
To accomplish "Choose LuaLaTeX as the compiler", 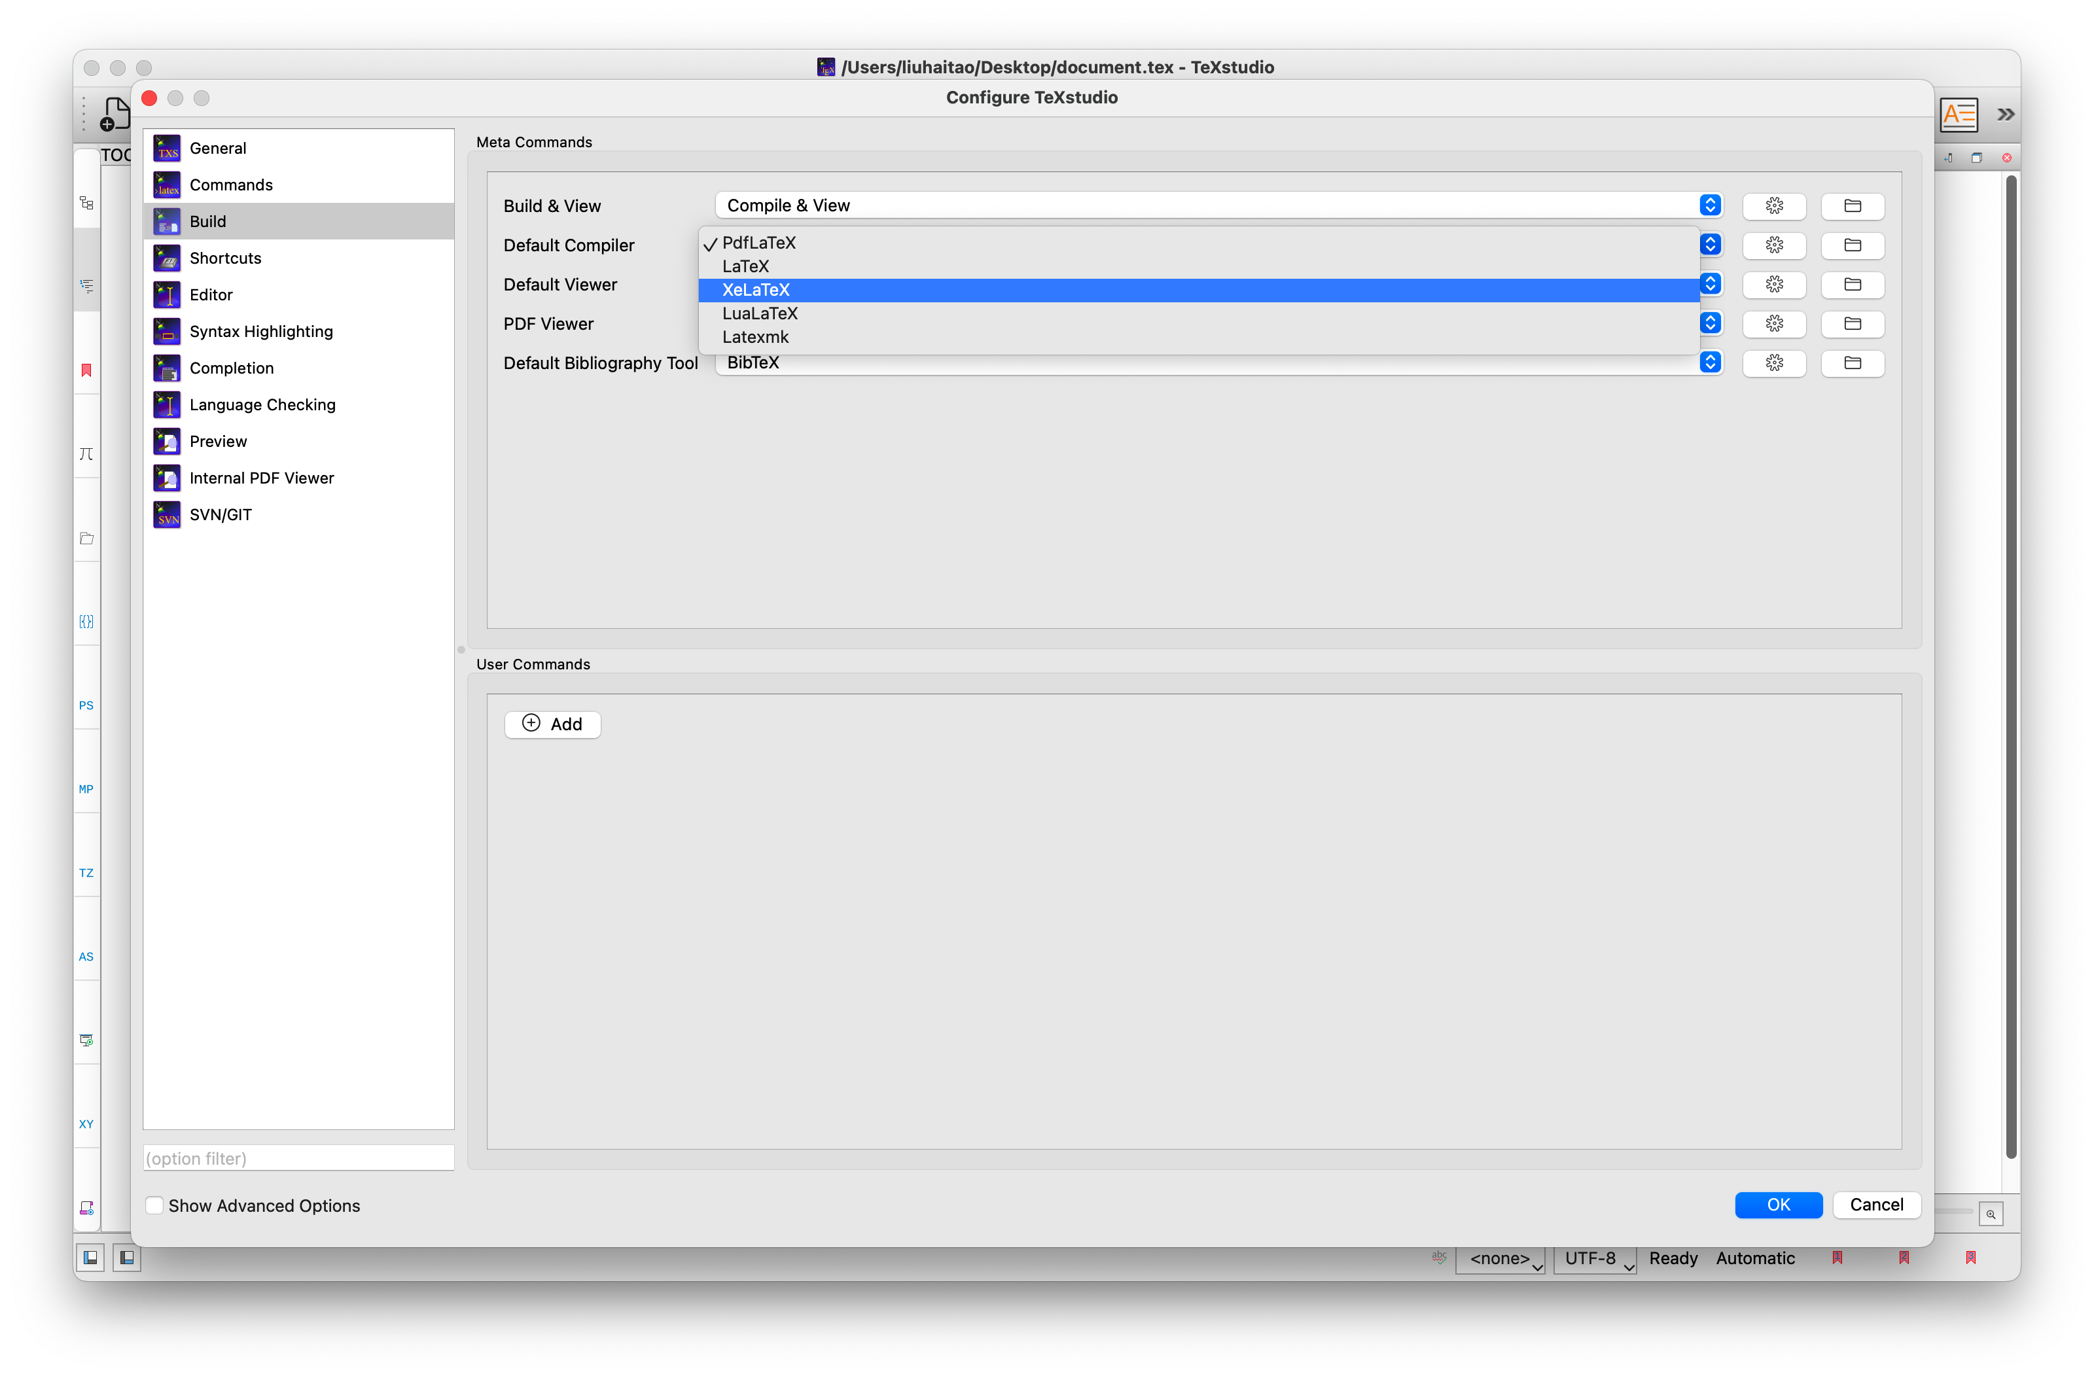I will click(x=1198, y=313).
